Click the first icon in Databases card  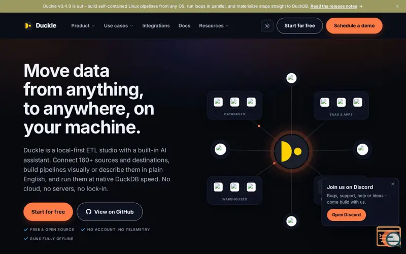tap(218, 102)
